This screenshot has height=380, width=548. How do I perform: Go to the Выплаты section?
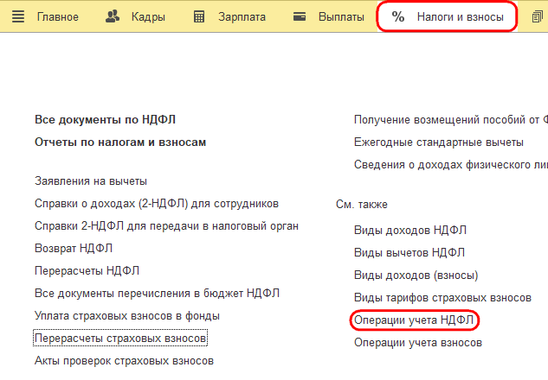[x=341, y=16]
